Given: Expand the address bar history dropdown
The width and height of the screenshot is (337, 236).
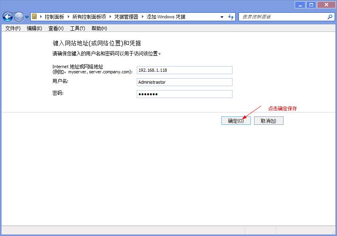Looking at the screenshot, I should pos(222,17).
